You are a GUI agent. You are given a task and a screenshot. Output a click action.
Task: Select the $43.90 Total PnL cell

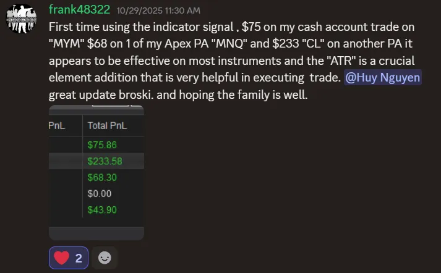[102, 209]
